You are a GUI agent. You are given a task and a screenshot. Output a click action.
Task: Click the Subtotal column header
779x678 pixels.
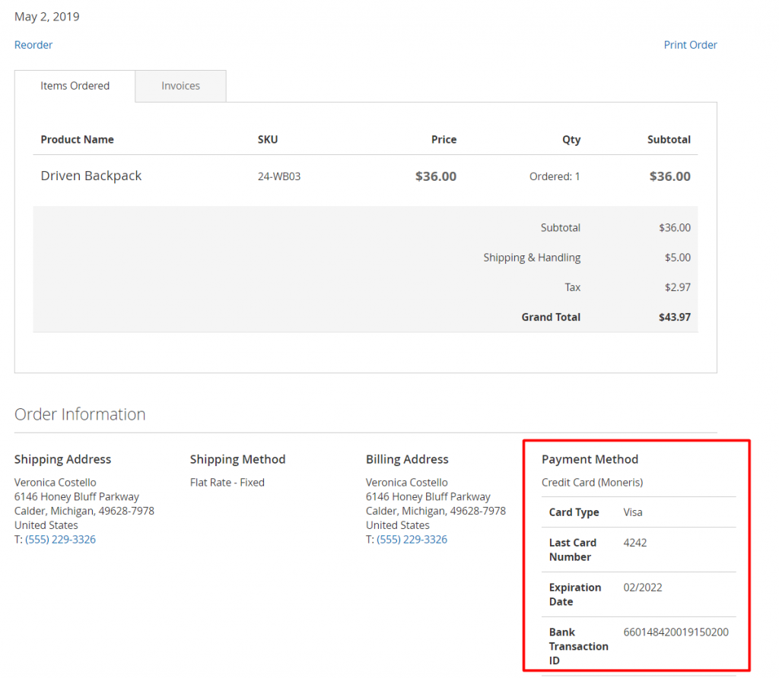[669, 140]
